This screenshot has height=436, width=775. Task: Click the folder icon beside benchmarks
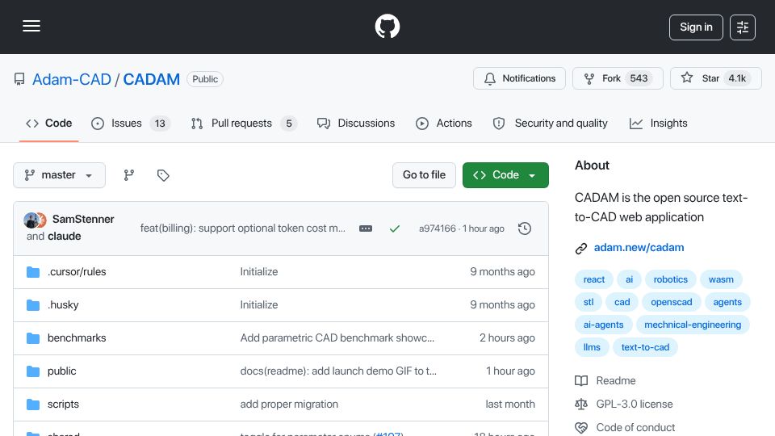[33, 338]
